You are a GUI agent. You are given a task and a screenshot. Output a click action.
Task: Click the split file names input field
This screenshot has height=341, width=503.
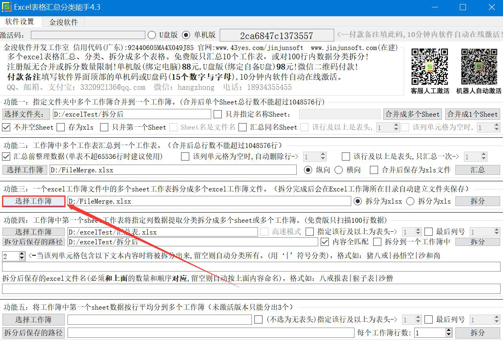point(251,289)
